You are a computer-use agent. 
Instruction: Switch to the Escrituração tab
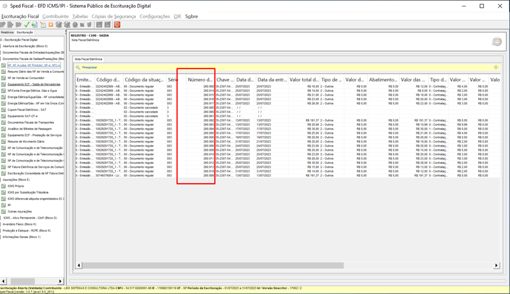coord(25,32)
